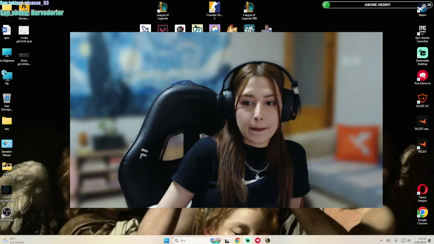Select the nvidia görüntü ayar file
The image size is (434, 244).
point(24,34)
